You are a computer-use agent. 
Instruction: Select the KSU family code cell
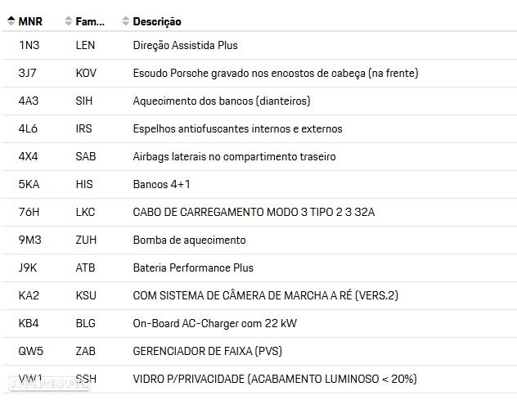[x=85, y=295]
